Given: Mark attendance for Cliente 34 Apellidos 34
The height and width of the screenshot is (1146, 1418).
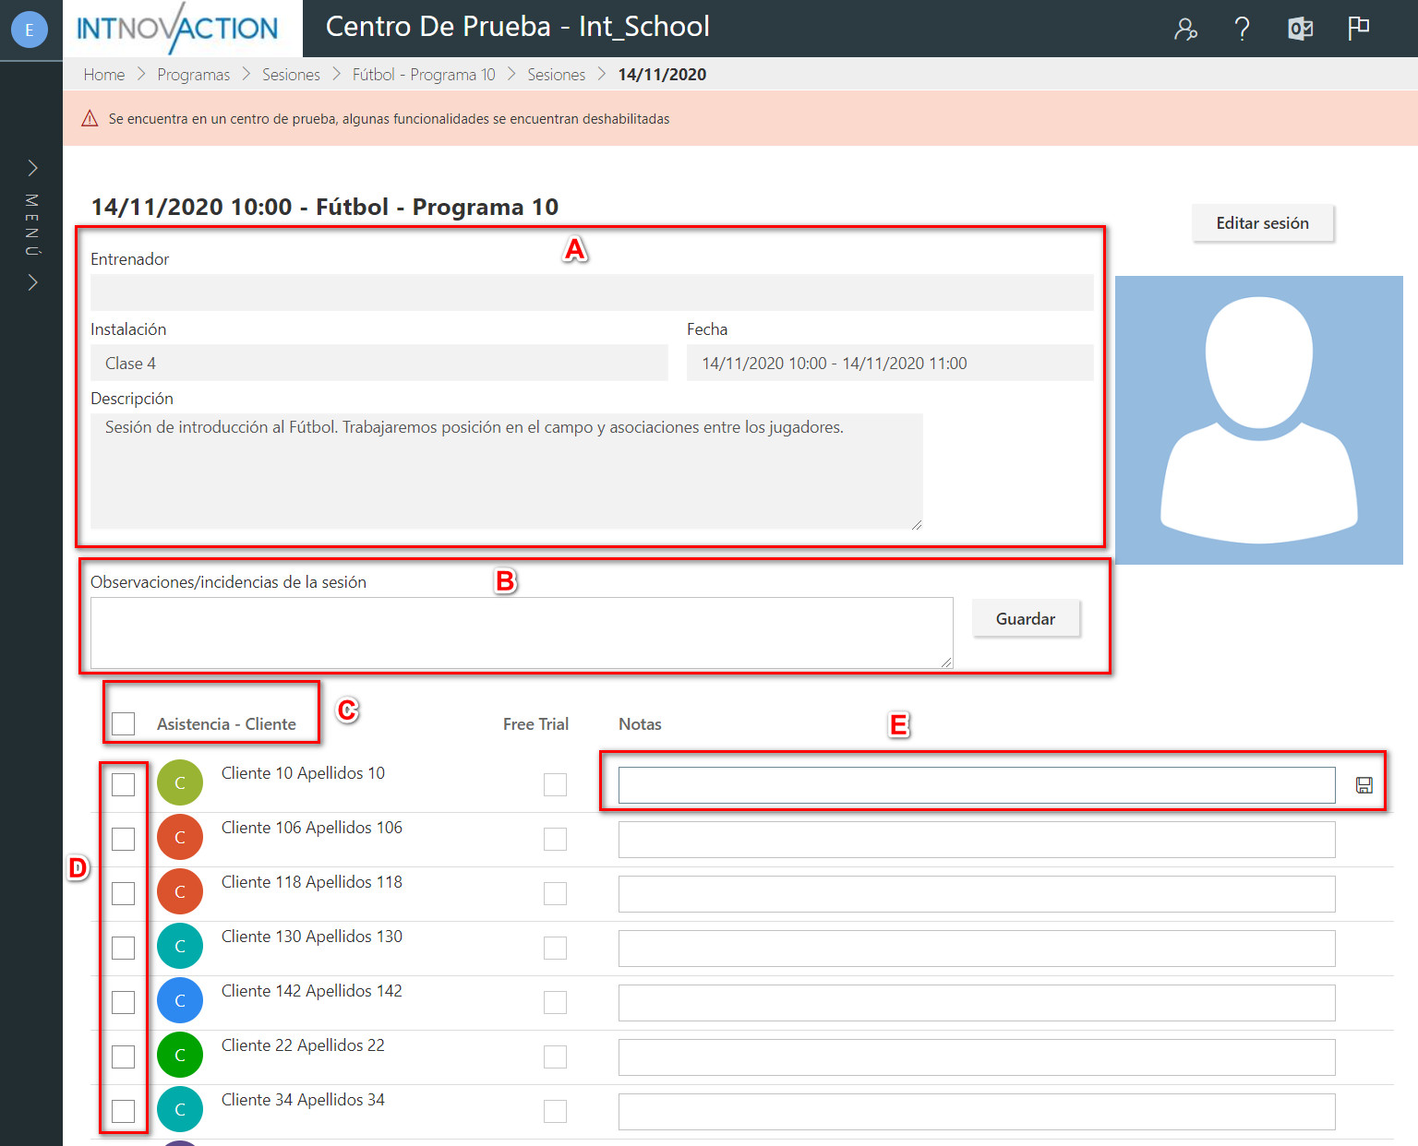Looking at the screenshot, I should [x=123, y=1111].
